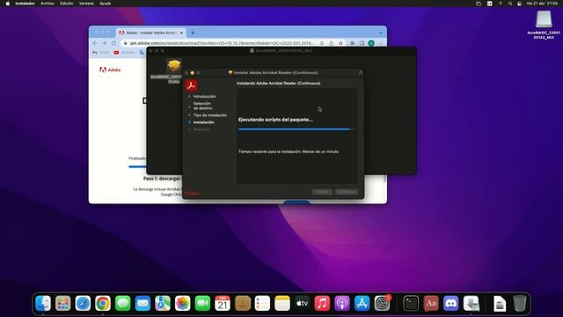563x317 pixels.
Task: Open the Gmail bookmark in Chrome
Action: coord(101,53)
